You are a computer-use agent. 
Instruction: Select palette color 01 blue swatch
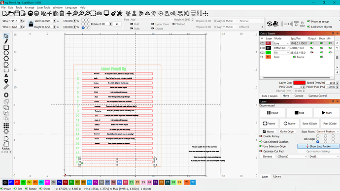click(11, 182)
